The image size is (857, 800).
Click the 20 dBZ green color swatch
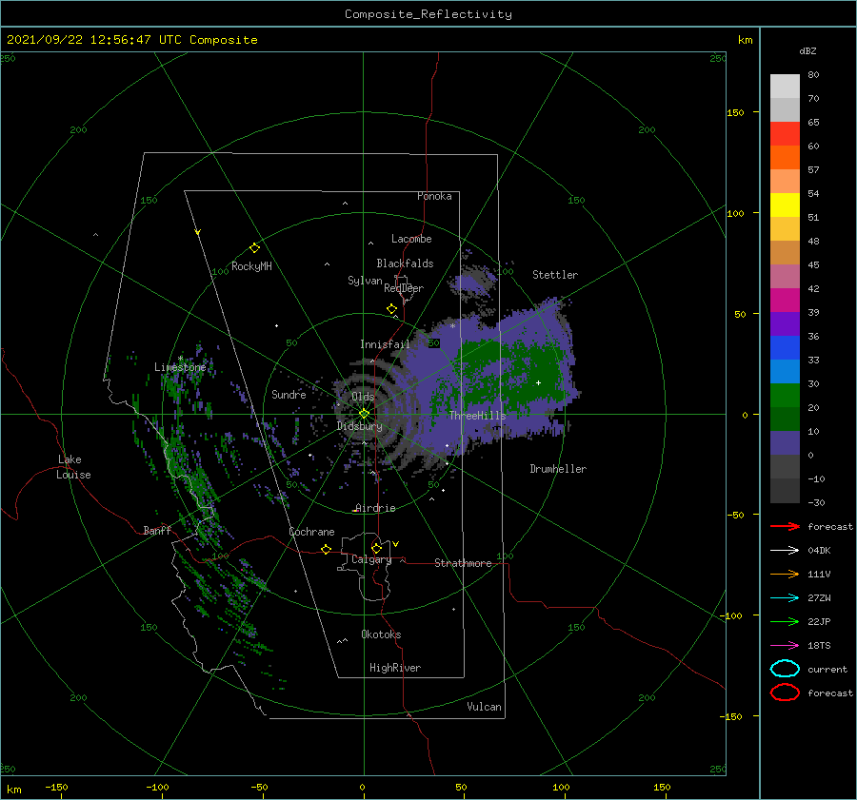point(785,396)
